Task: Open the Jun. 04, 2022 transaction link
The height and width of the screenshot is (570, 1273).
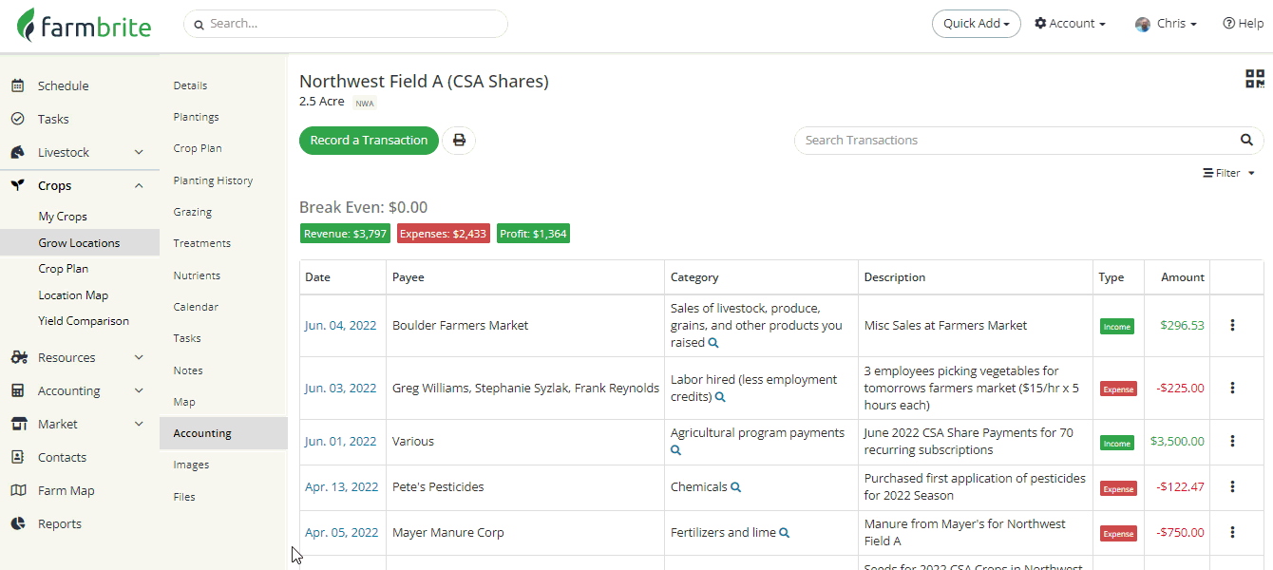Action: tap(340, 325)
